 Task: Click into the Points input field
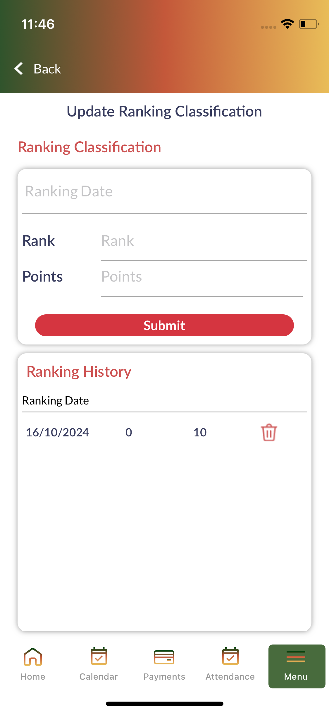[x=202, y=277]
